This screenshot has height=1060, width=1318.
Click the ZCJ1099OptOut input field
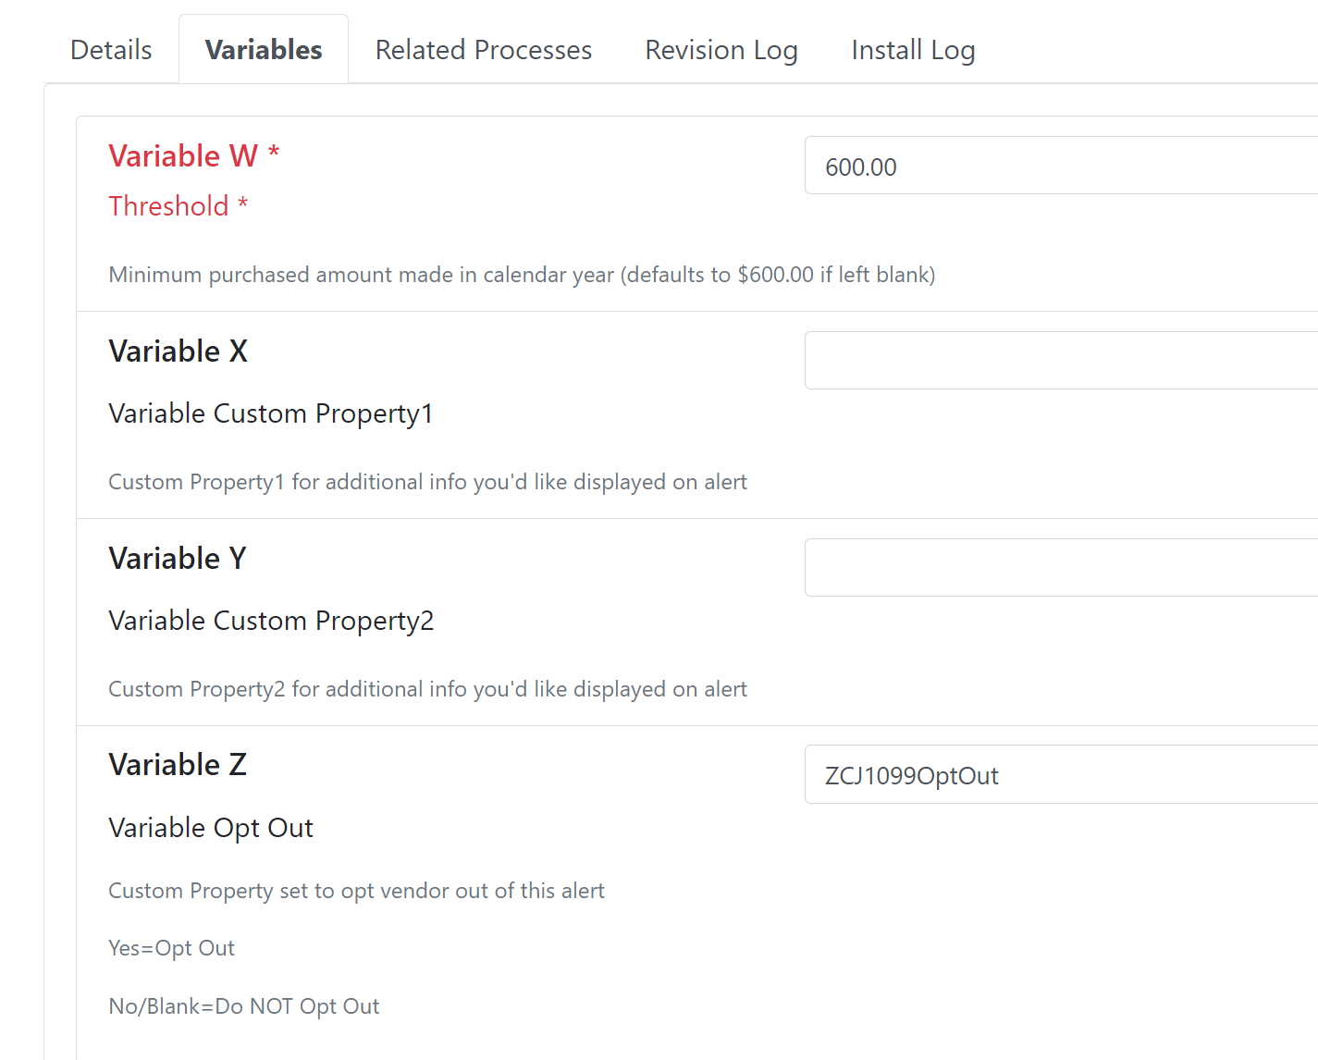(x=1061, y=774)
